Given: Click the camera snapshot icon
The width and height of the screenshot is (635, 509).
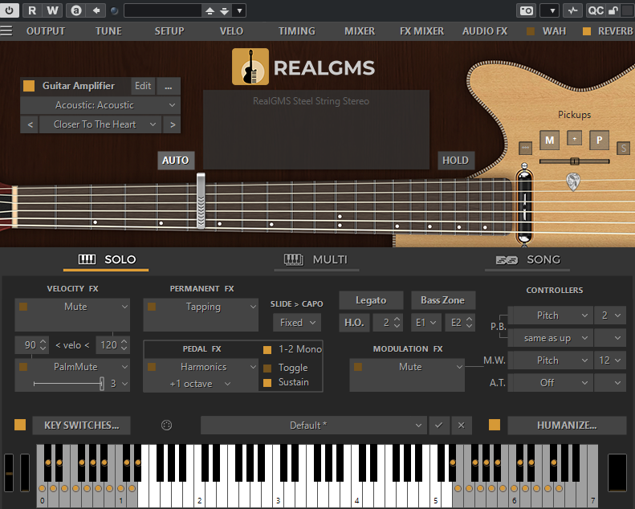Looking at the screenshot, I should (526, 10).
